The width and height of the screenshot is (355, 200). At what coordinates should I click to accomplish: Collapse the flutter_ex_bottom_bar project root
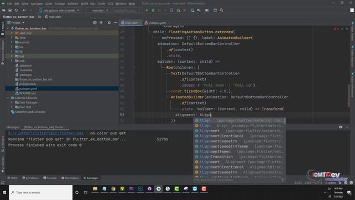tap(8, 28)
